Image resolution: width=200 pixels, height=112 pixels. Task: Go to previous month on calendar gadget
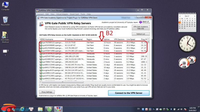pos(180,16)
